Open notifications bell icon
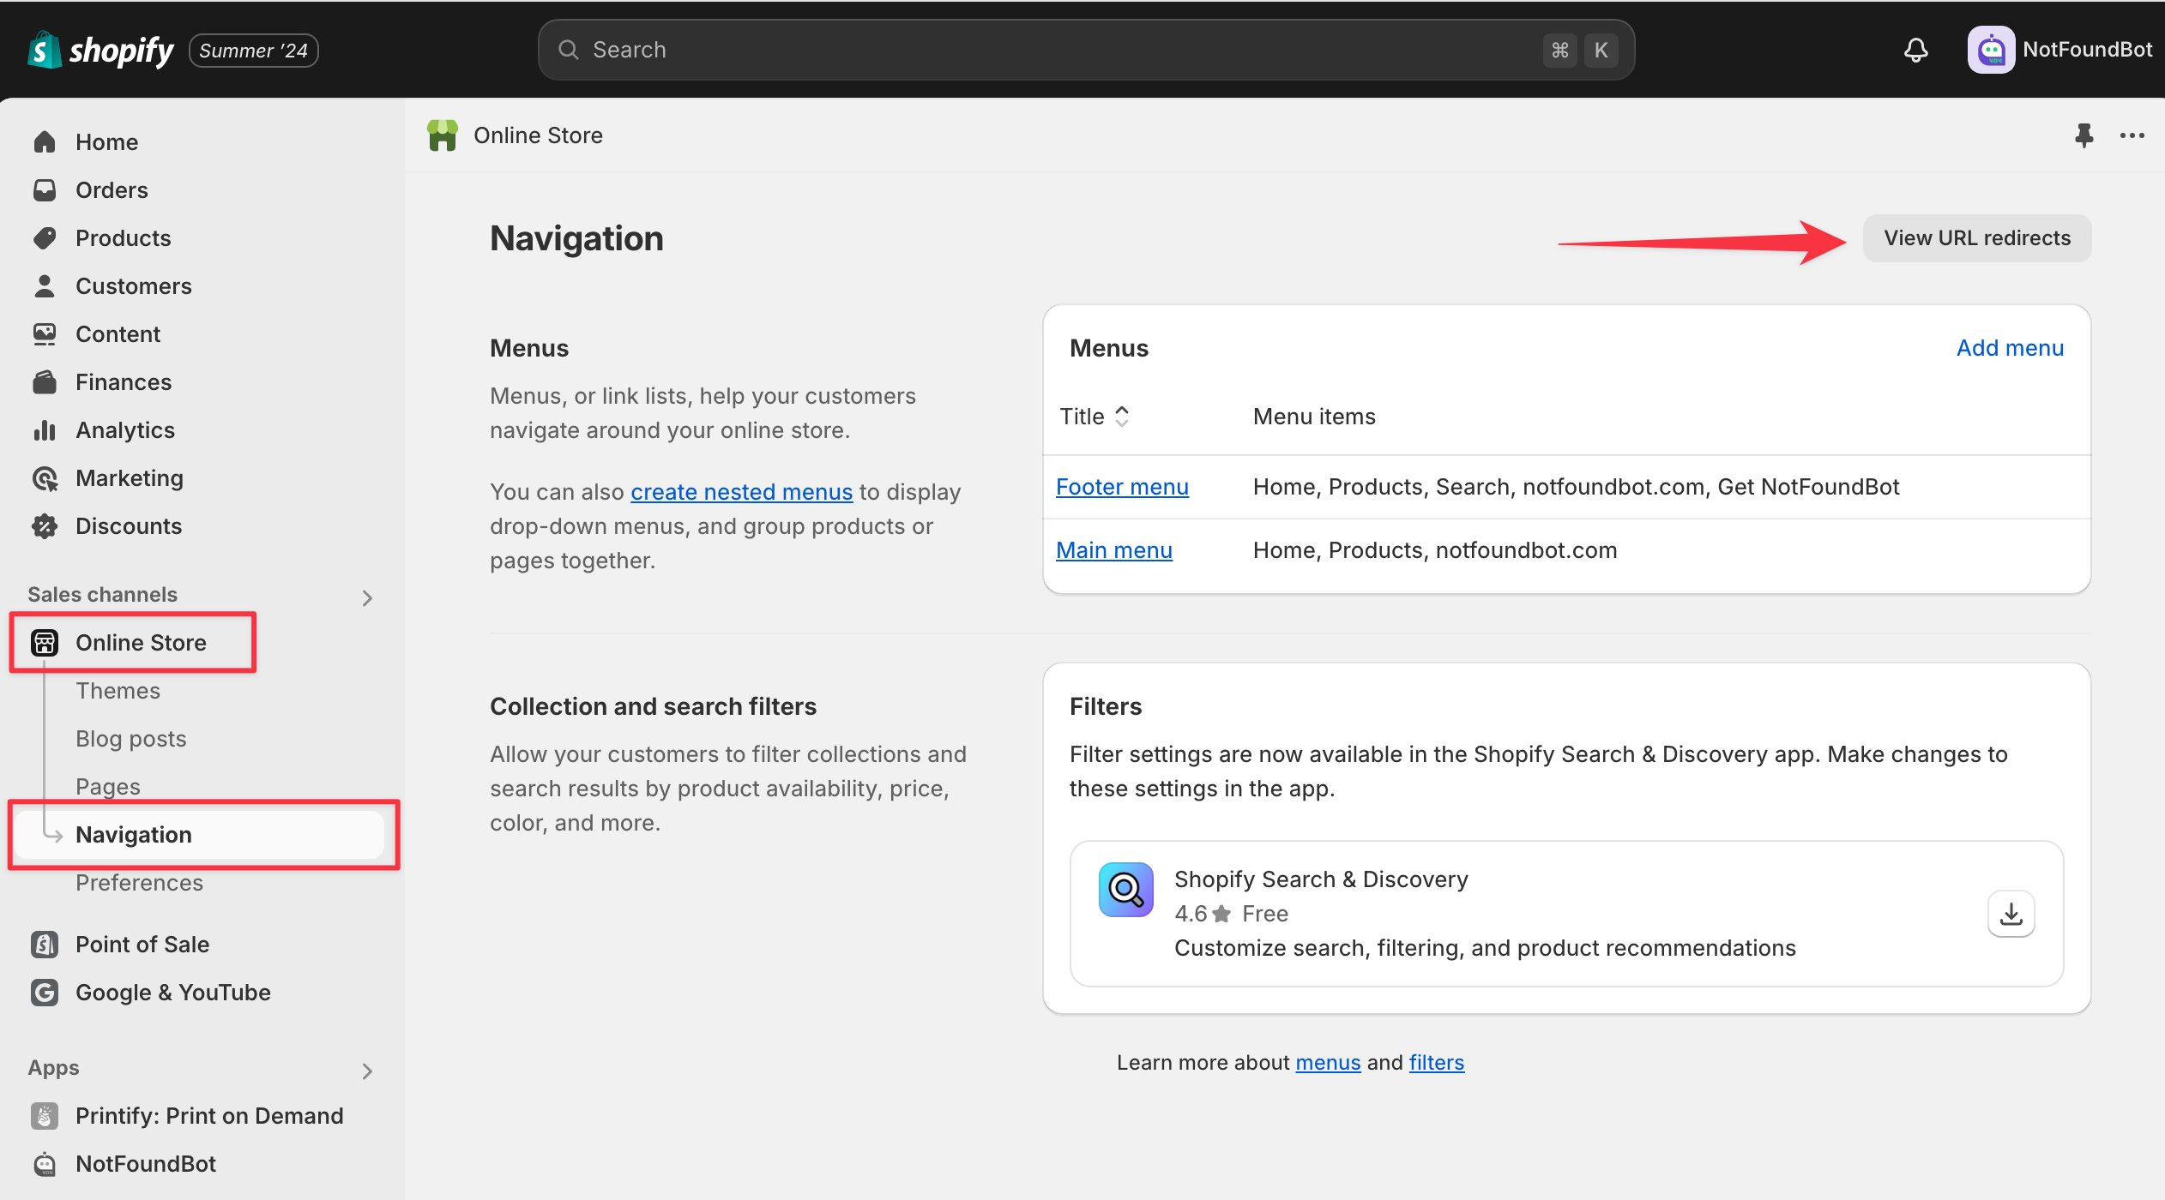This screenshot has height=1200, width=2165. (x=1916, y=50)
